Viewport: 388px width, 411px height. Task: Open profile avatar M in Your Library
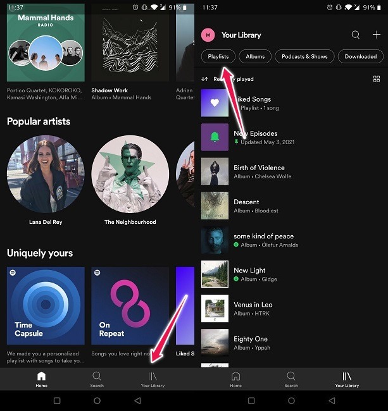click(208, 35)
